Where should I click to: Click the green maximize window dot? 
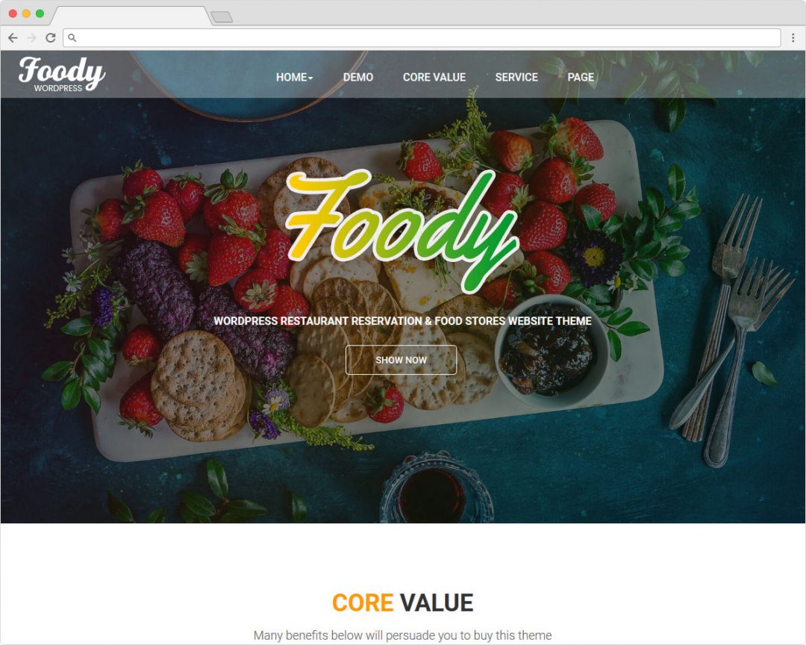[40, 13]
